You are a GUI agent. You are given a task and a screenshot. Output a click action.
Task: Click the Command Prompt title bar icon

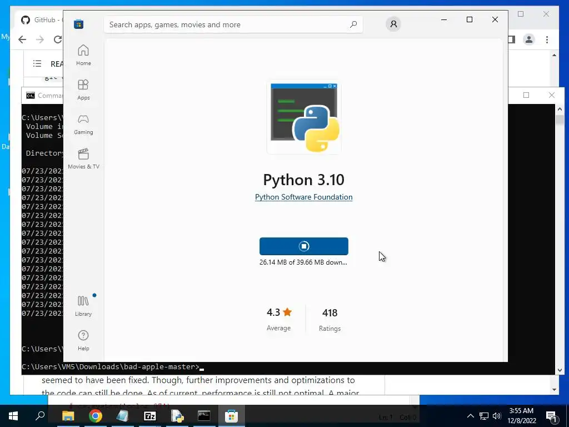pos(31,96)
